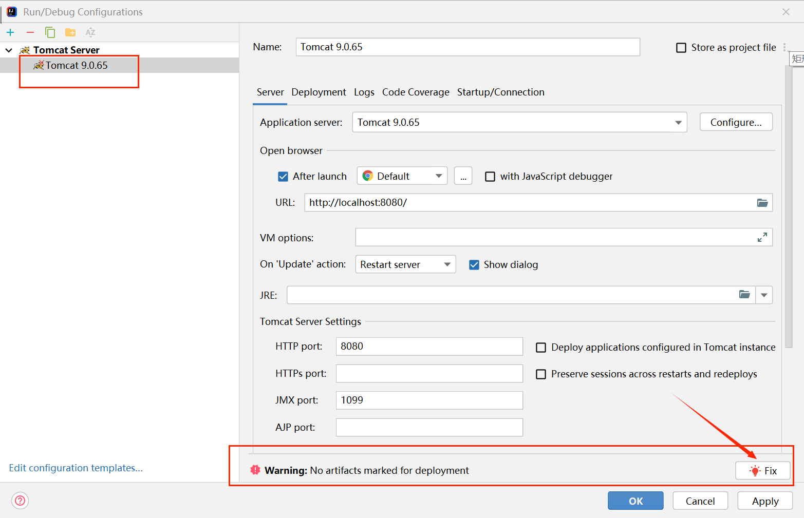Image resolution: width=804 pixels, height=518 pixels.
Task: Disable the After launch checkbox
Action: [x=283, y=177]
